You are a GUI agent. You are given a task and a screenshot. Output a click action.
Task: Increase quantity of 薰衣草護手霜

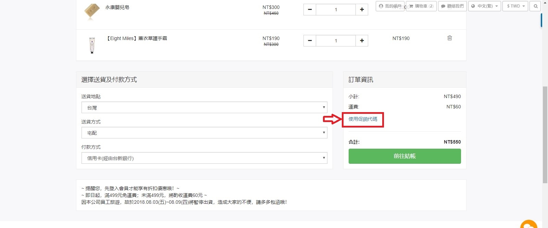pyautogui.click(x=362, y=41)
